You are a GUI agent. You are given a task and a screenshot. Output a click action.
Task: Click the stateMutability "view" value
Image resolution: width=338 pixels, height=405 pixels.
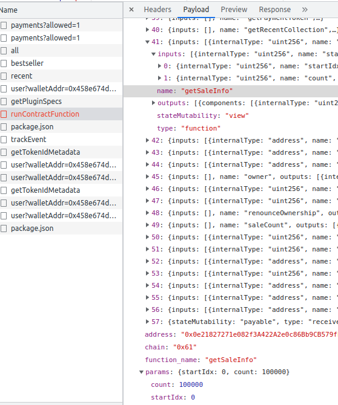click(237, 115)
